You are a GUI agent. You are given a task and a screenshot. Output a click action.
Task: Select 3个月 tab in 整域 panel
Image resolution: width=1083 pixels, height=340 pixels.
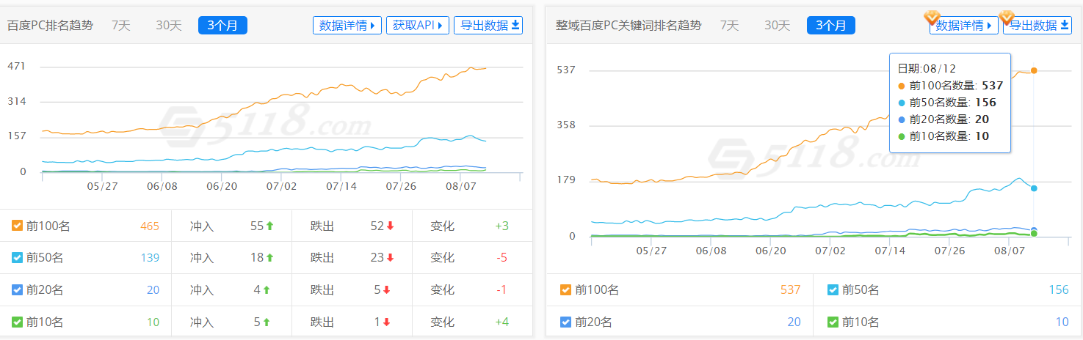831,25
